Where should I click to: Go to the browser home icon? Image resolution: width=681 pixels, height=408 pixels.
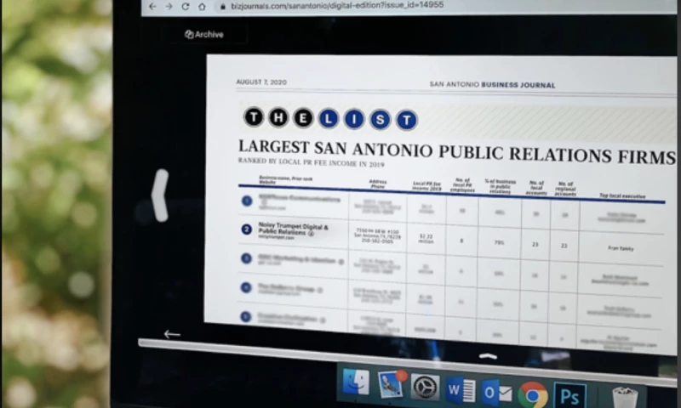(202, 6)
